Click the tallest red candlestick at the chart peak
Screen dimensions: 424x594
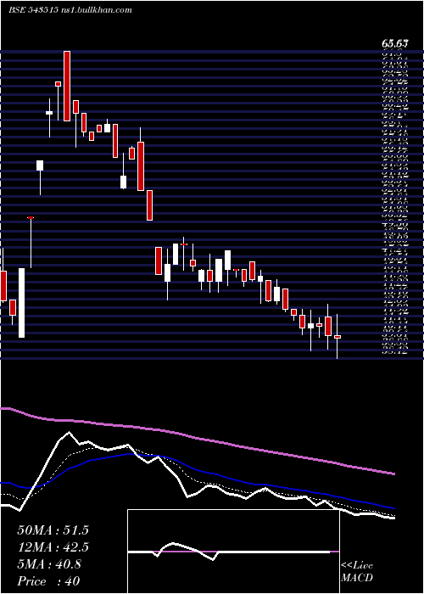pos(67,86)
